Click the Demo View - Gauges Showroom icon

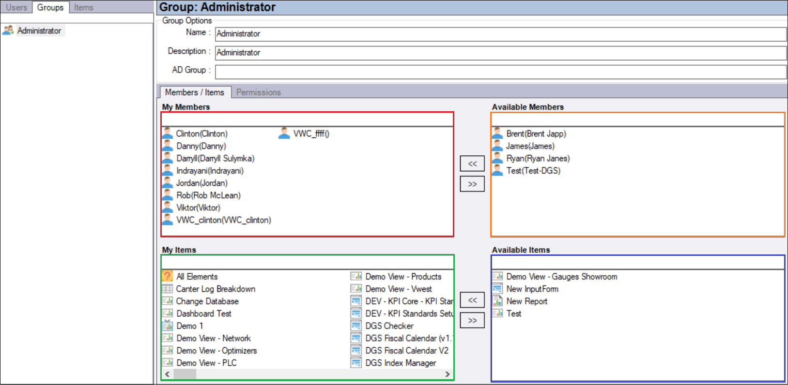click(x=497, y=276)
